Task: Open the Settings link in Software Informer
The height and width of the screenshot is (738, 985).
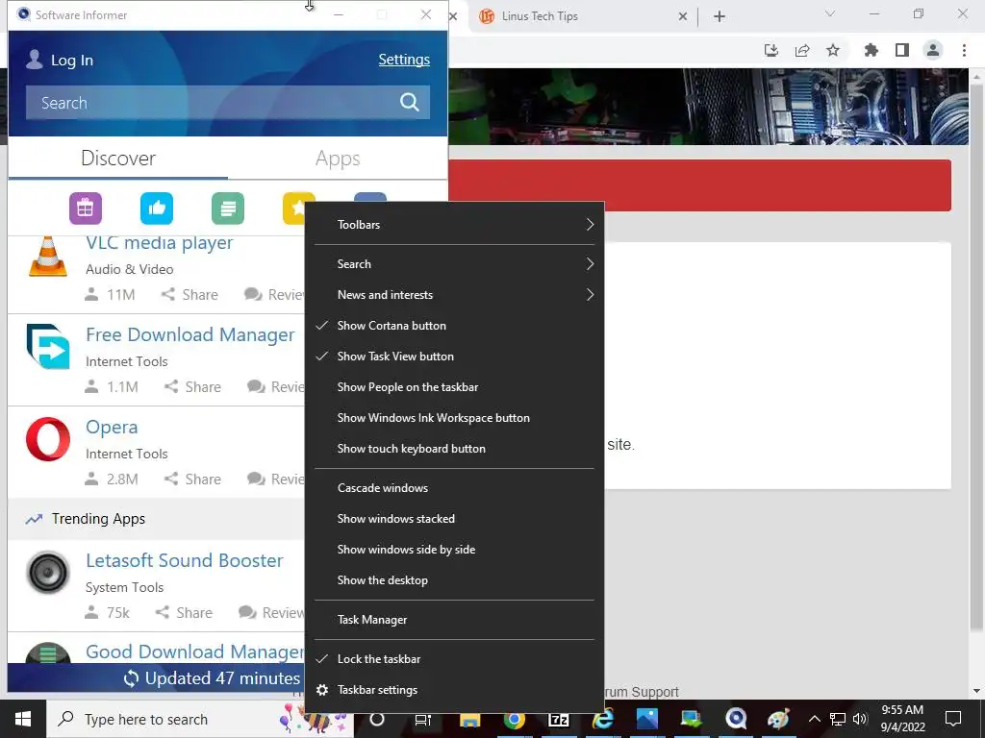Action: click(404, 60)
